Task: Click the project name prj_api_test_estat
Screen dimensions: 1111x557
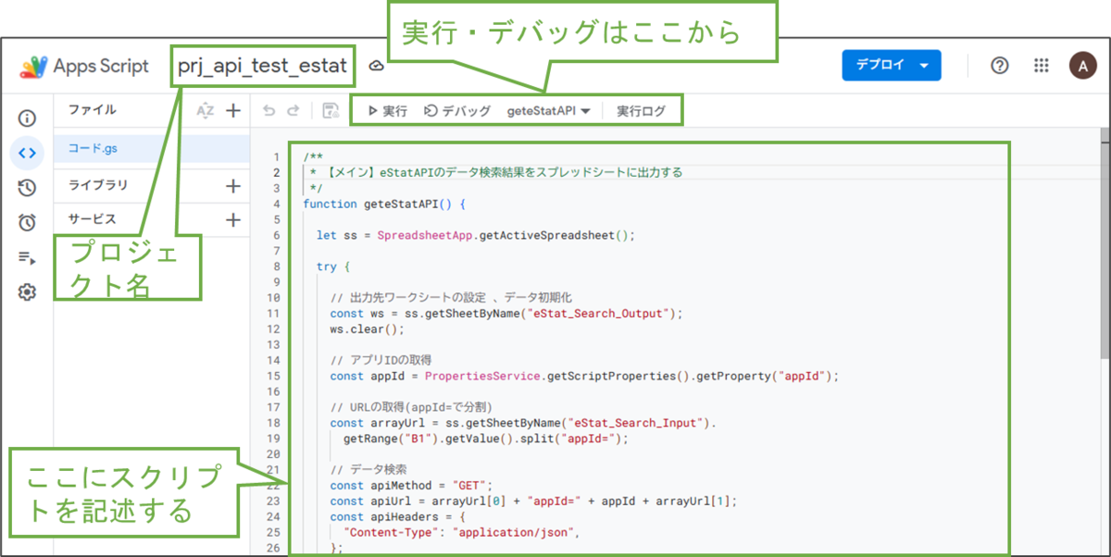Action: tap(262, 67)
